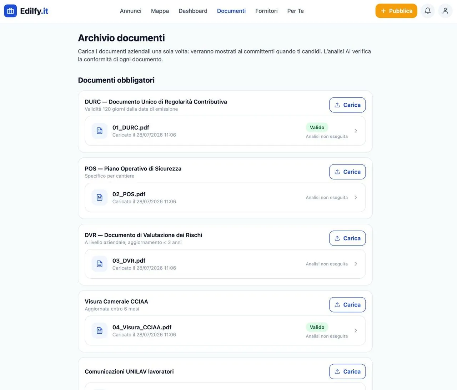Click the file icon next to 02_POS.pdf
This screenshot has width=457, height=390.
100,197
